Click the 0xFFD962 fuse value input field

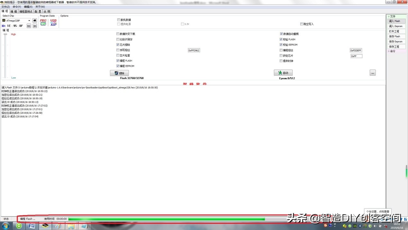[194, 50]
